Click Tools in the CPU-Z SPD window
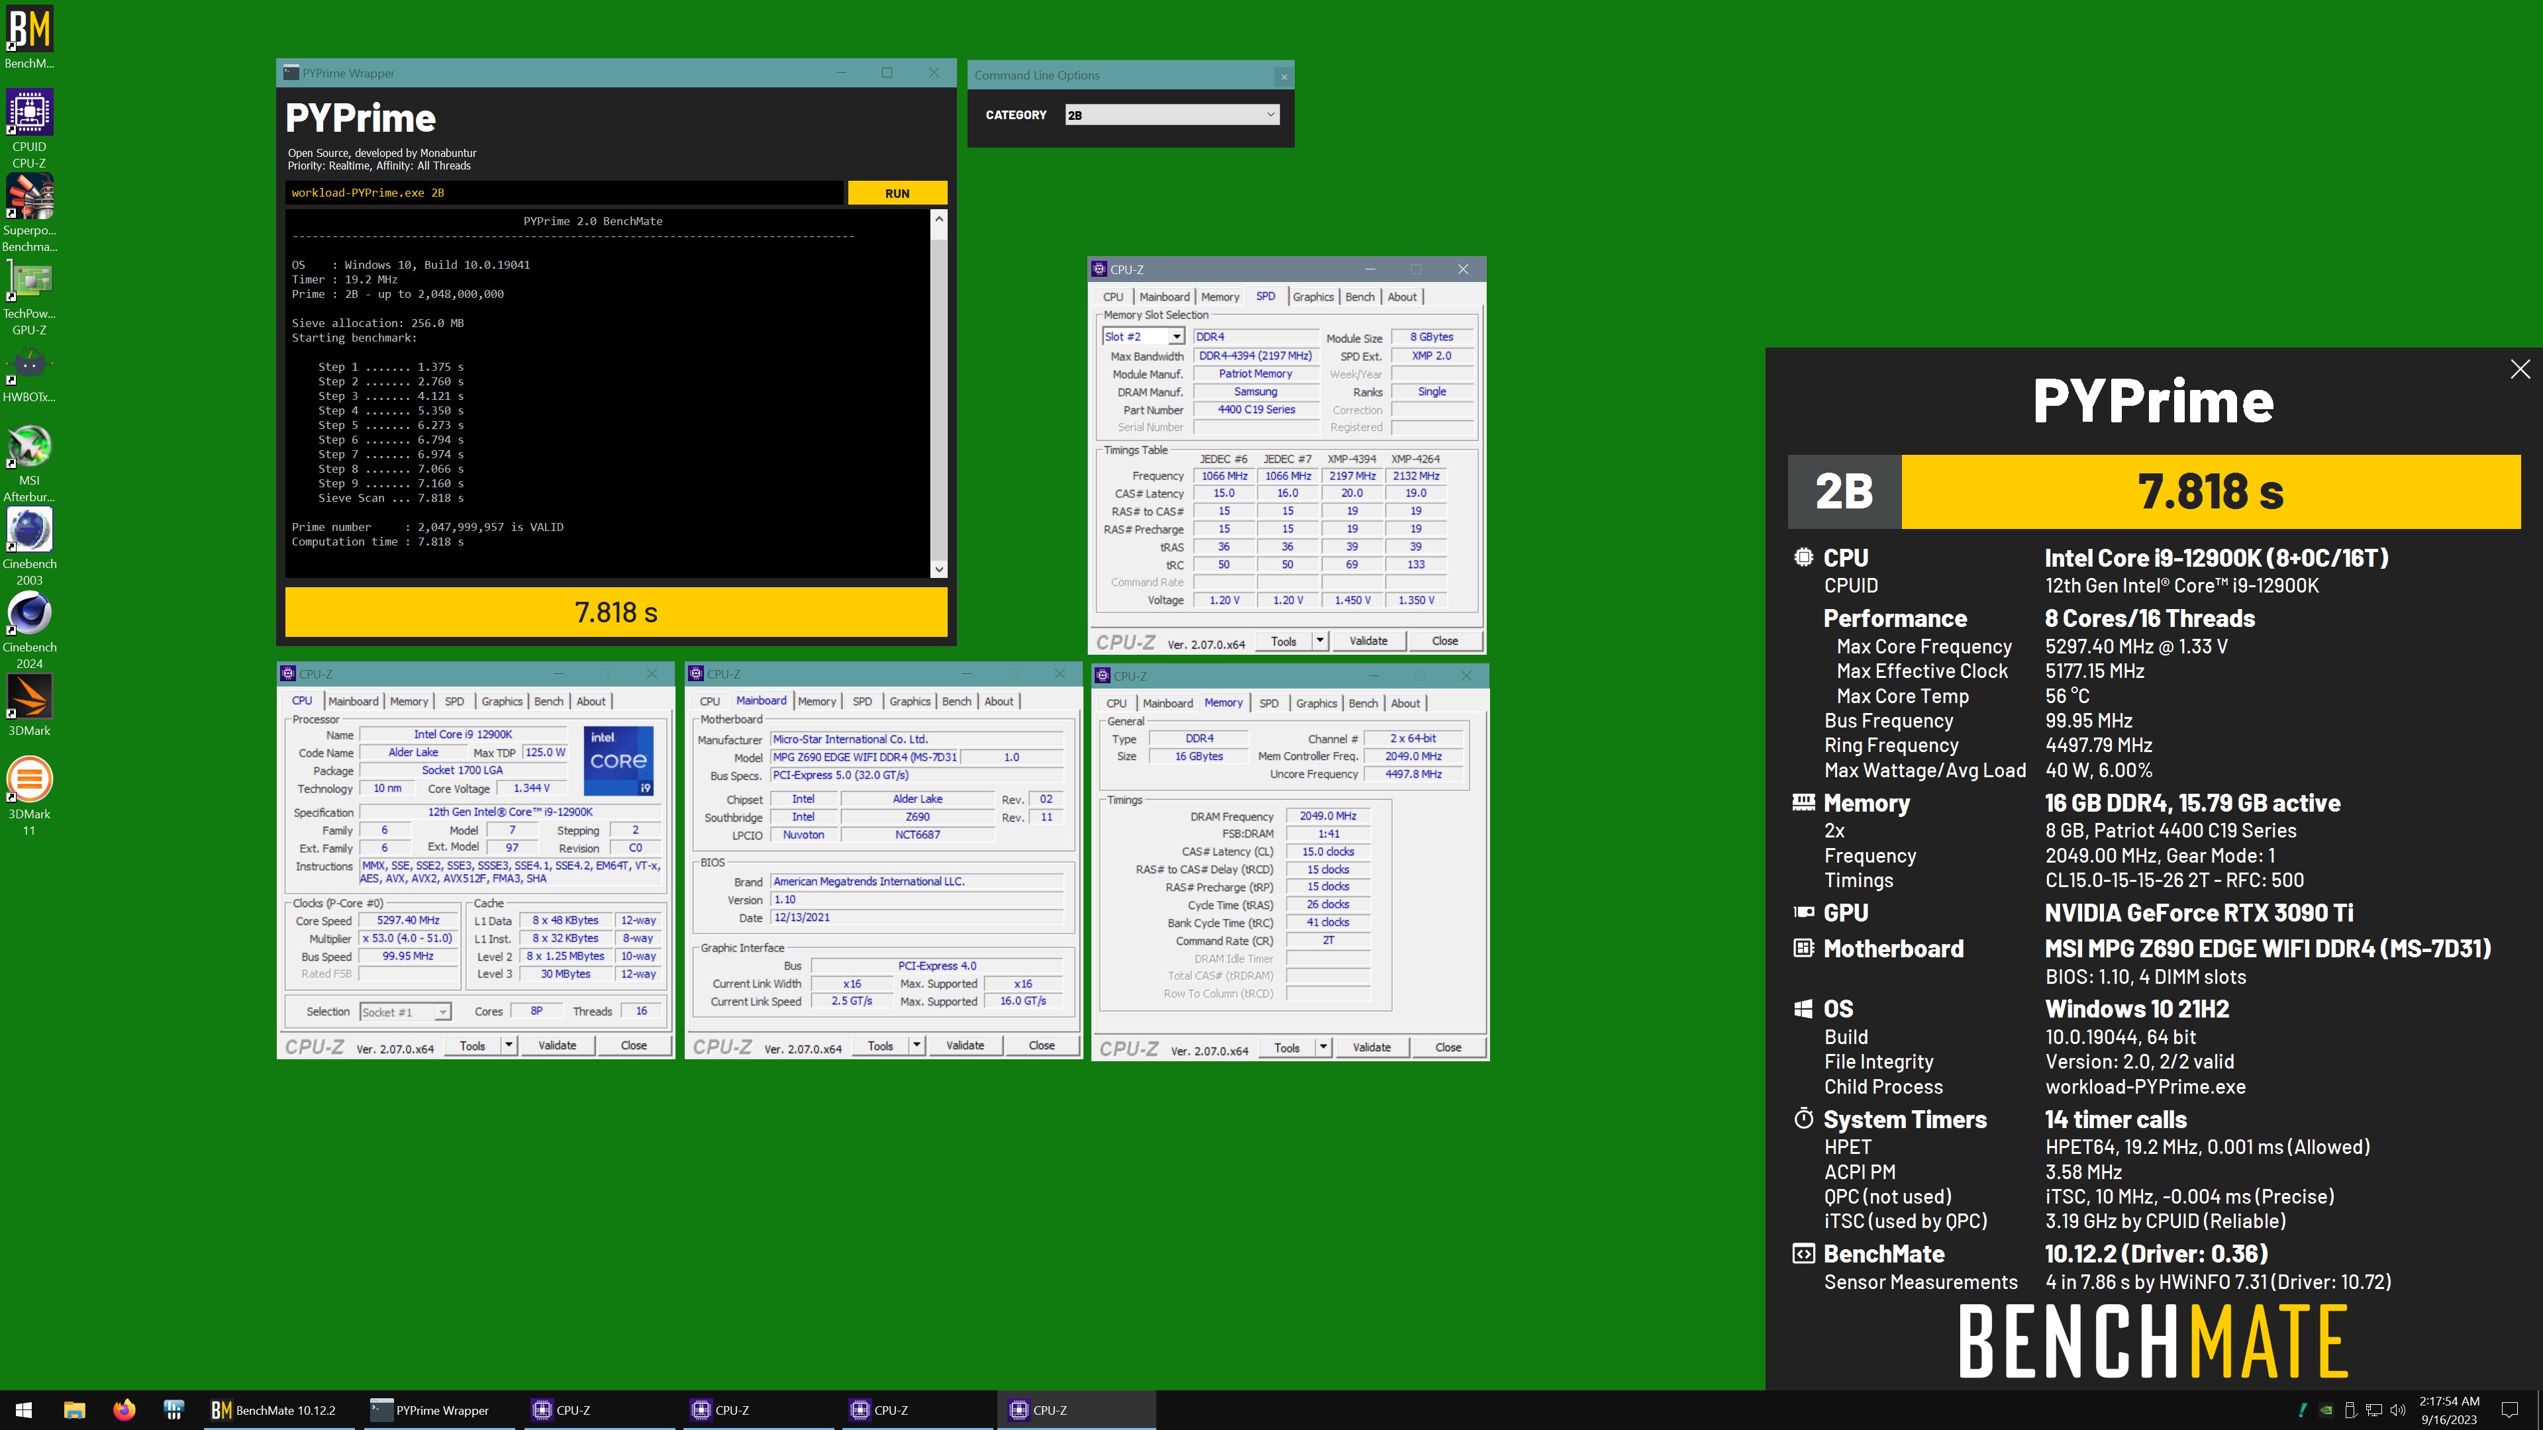This screenshot has height=1430, width=2543. point(1283,640)
